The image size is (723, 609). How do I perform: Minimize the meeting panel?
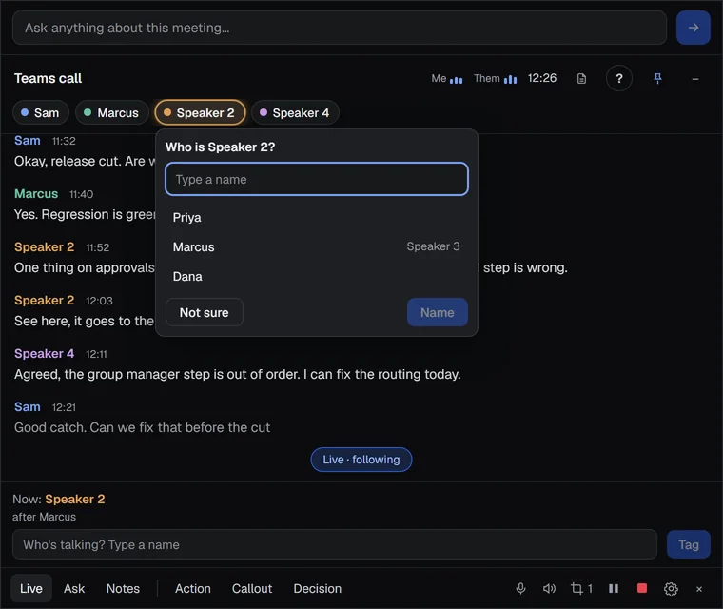pyautogui.click(x=694, y=79)
